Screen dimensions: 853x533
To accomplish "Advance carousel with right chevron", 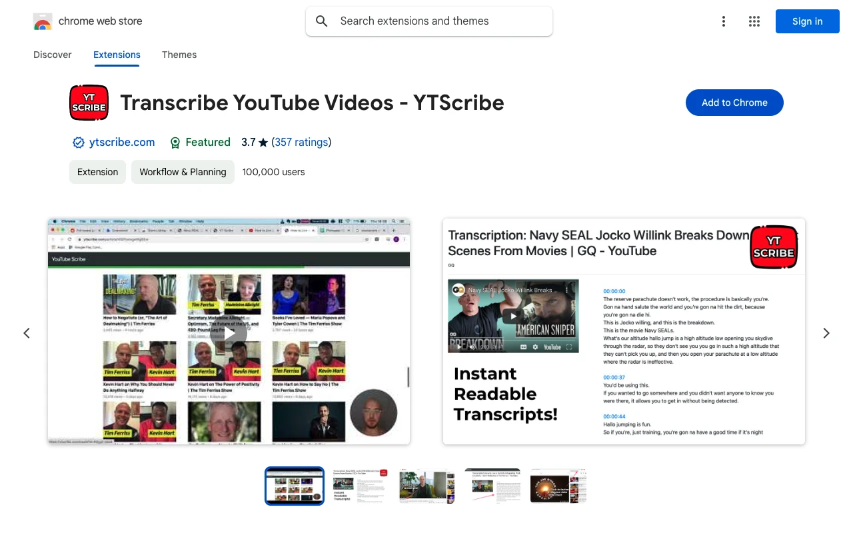I will pyautogui.click(x=826, y=332).
